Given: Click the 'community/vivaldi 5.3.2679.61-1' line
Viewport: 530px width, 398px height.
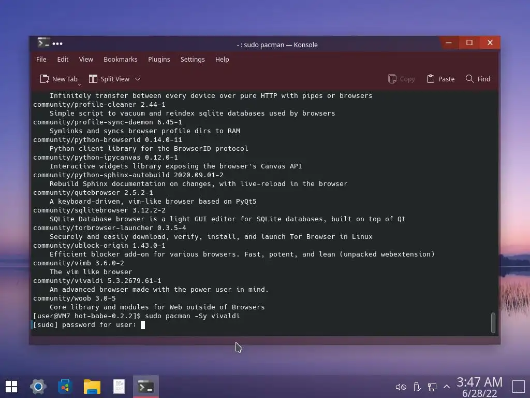Looking at the screenshot, I should pos(97,281).
